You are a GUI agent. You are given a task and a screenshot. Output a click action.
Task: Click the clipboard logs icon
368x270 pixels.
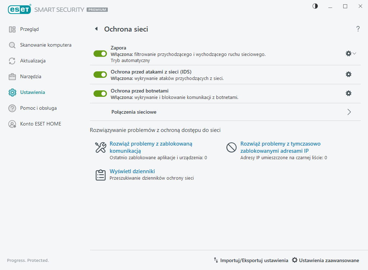[x=100, y=175]
